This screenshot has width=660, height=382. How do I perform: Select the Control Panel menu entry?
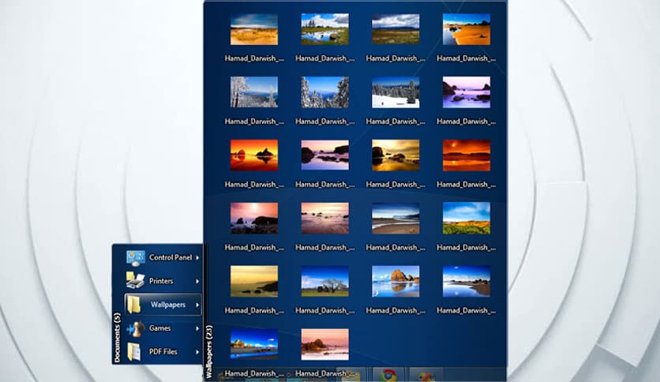163,257
